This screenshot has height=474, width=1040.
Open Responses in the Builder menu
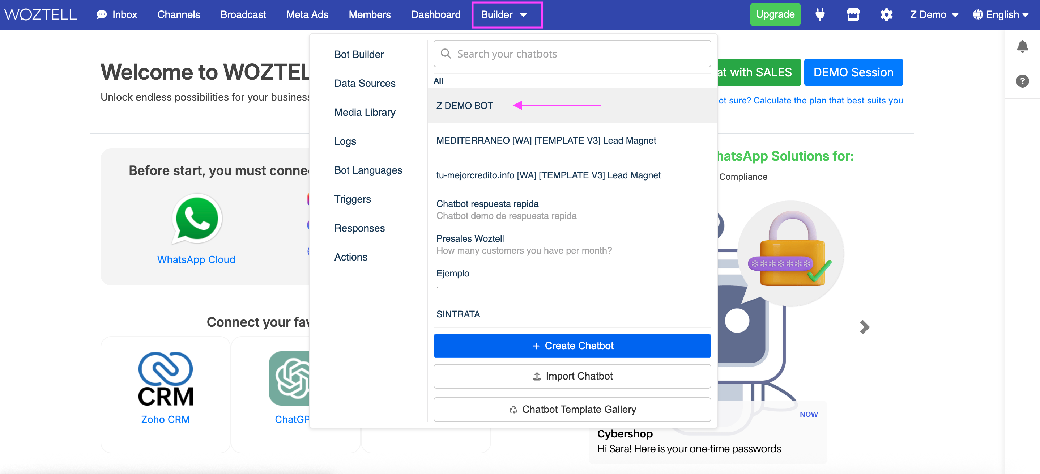(359, 228)
